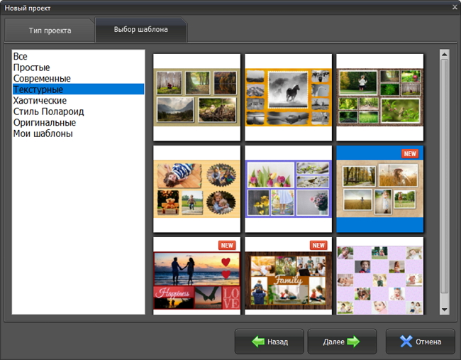
Task: Pick the wooden Family collage template
Action: click(x=289, y=276)
